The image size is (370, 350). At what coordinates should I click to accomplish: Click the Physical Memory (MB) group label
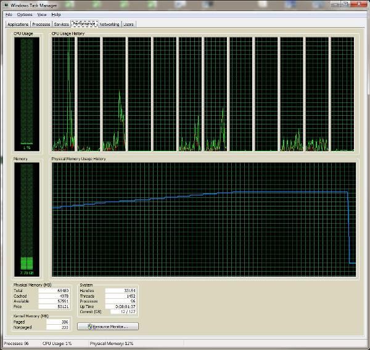(32, 285)
